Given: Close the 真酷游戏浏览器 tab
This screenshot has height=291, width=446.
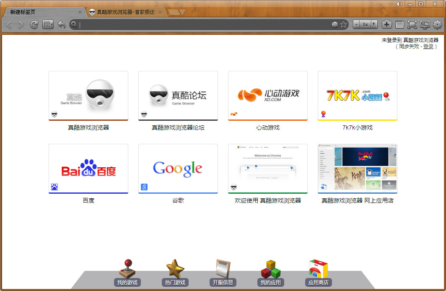Looking at the screenshot, I should (160, 12).
